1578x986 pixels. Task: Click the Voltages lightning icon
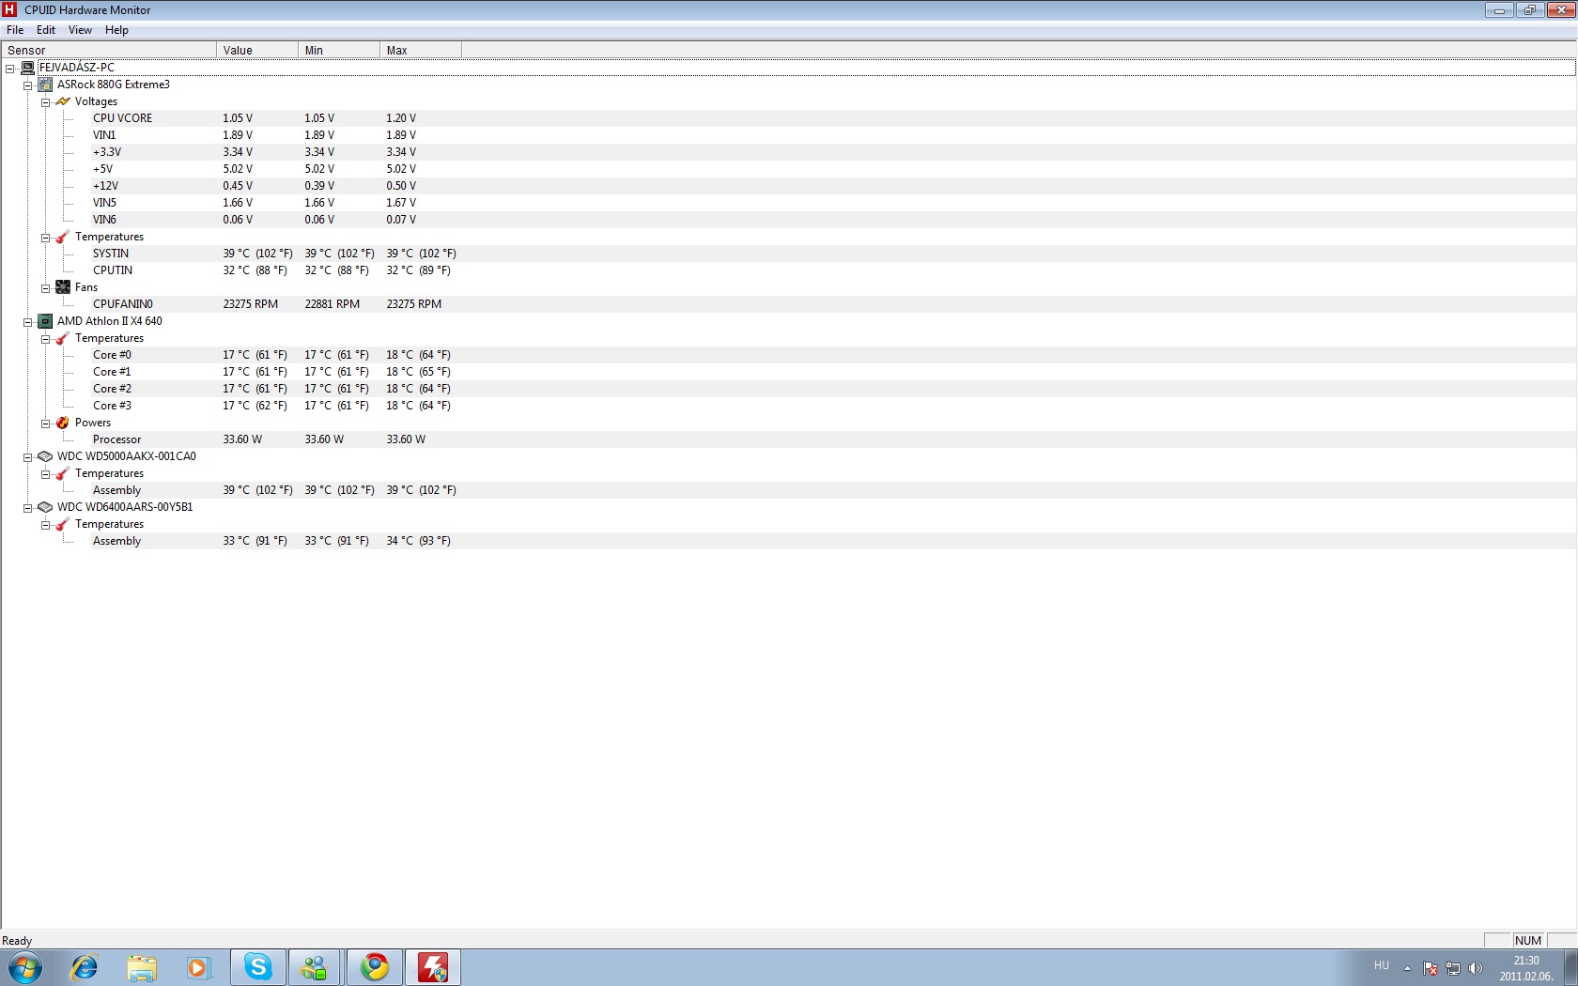click(63, 101)
